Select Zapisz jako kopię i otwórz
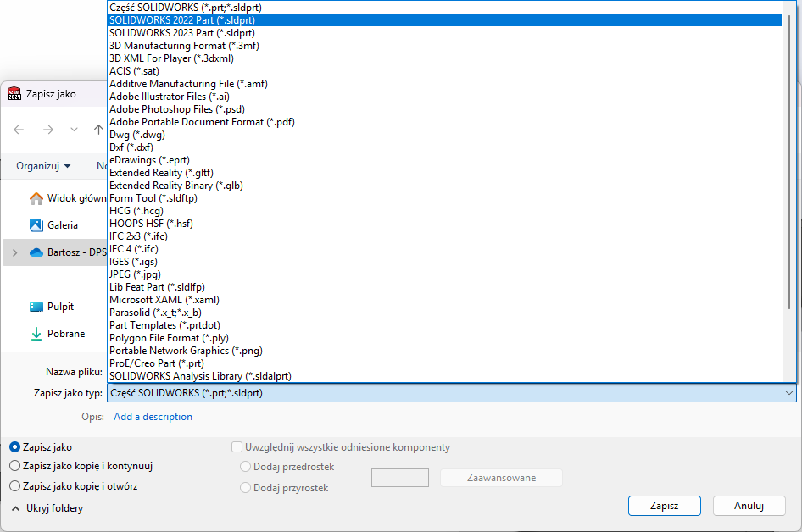The height and width of the screenshot is (532, 802). click(14, 486)
